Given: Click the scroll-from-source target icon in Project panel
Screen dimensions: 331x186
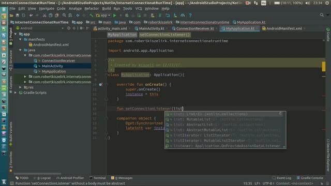Looking at the screenshot, I should [x=69, y=28].
